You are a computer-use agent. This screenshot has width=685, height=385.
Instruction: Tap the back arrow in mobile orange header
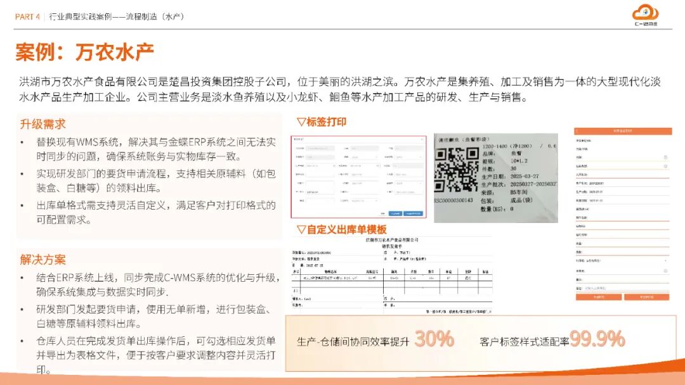577,131
